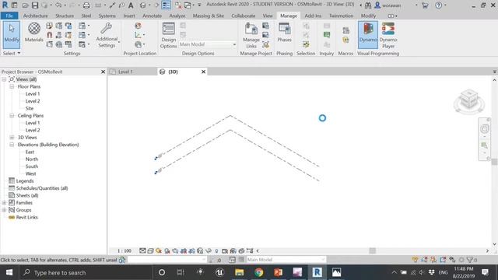
Task: Click the horizontal scrollbar thumb of 3D view
Action: (x=372, y=250)
